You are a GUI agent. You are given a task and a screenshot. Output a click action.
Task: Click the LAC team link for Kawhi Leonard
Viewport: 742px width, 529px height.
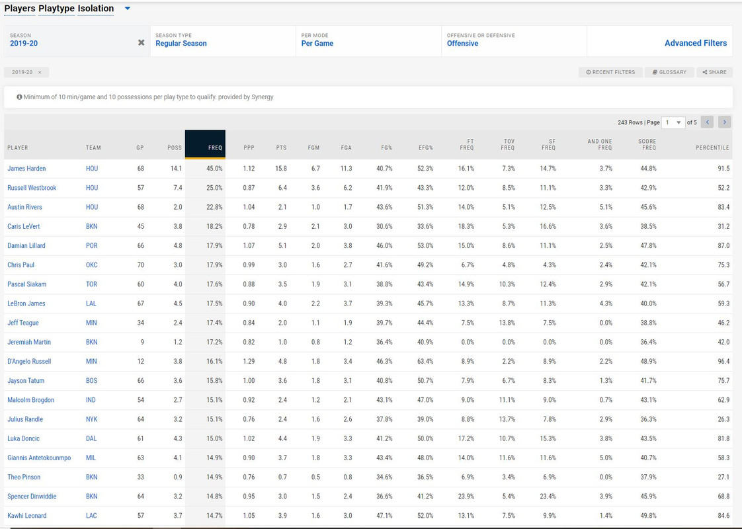[x=91, y=516]
